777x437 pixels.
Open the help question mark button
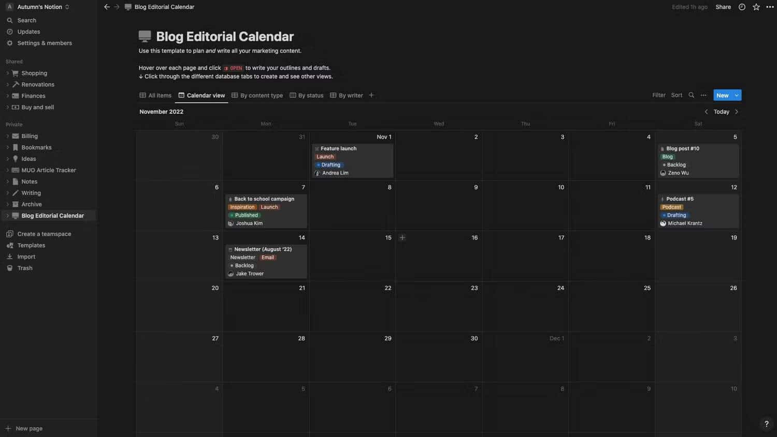(x=767, y=424)
